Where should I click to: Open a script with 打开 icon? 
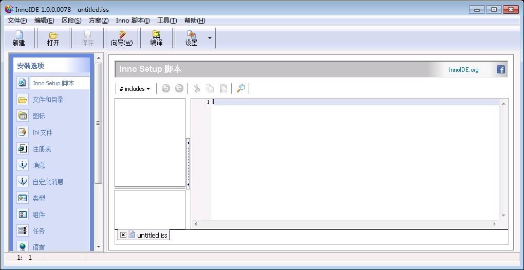pyautogui.click(x=53, y=38)
